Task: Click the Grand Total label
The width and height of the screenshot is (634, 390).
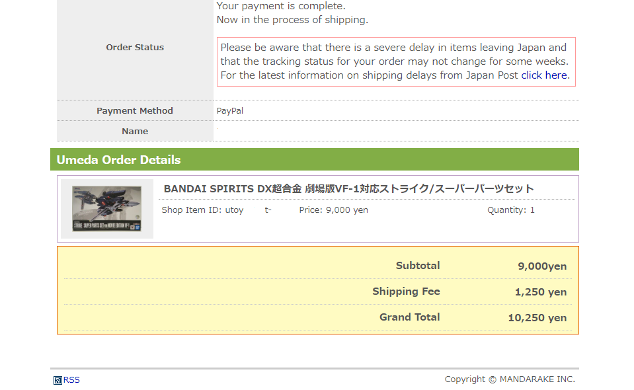Action: pyautogui.click(x=410, y=317)
